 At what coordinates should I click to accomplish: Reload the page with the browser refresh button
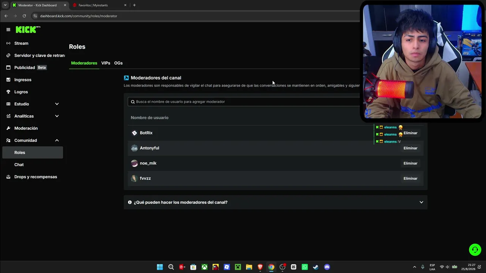coord(24,16)
